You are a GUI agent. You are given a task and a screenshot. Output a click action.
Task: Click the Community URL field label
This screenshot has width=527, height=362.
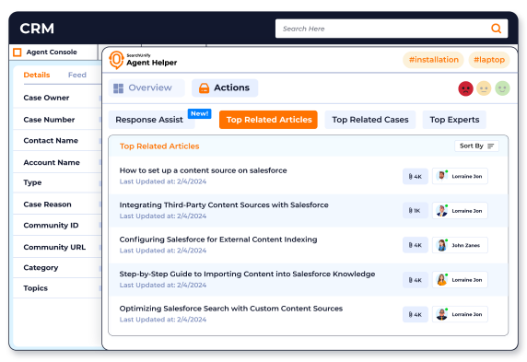(x=54, y=247)
